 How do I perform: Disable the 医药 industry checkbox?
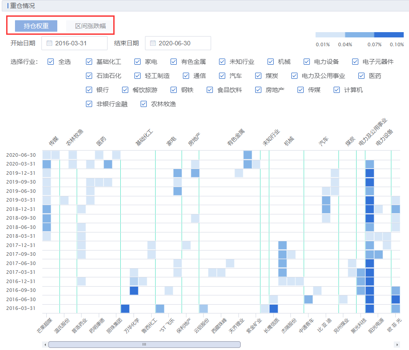[361, 76]
